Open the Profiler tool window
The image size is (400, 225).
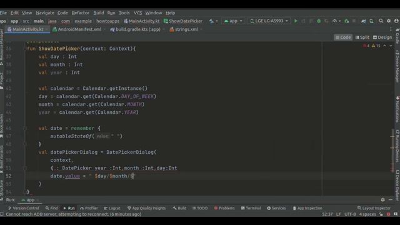coord(89,208)
